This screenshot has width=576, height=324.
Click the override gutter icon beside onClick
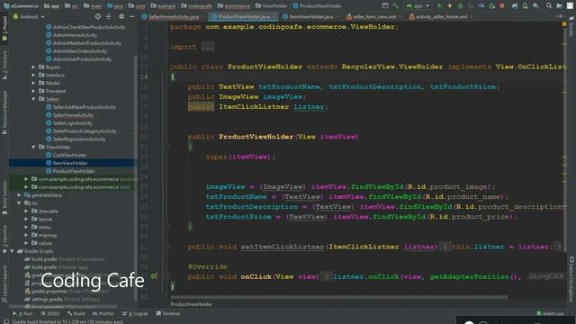click(154, 276)
